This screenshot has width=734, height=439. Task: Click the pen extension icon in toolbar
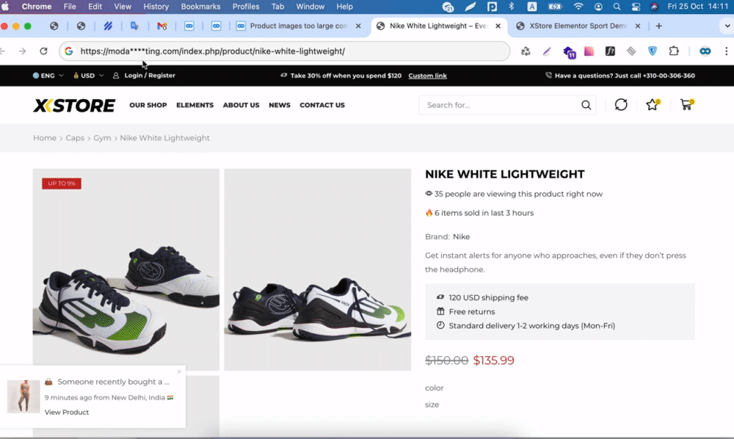pos(547,51)
